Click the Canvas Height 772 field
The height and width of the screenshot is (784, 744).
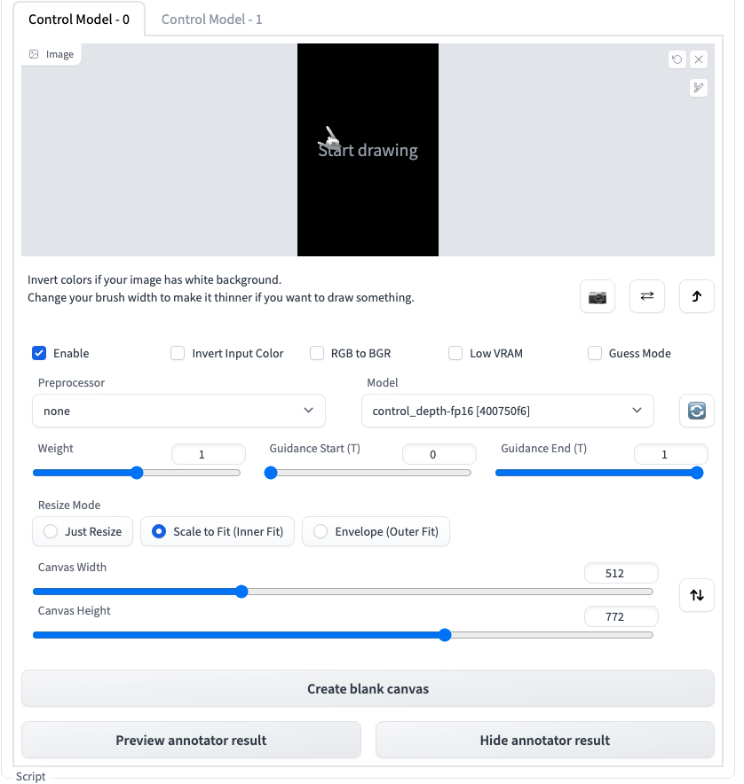point(621,616)
